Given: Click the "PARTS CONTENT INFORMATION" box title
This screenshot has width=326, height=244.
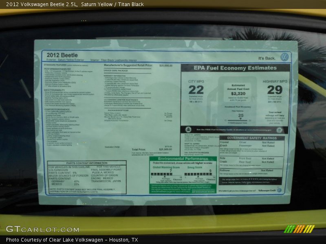Looking at the screenshot, I should [x=87, y=163].
